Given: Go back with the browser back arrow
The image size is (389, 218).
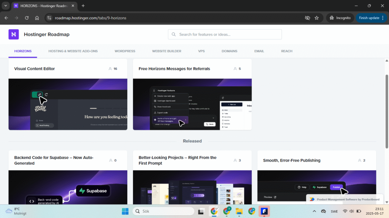Looking at the screenshot, I should [6, 18].
